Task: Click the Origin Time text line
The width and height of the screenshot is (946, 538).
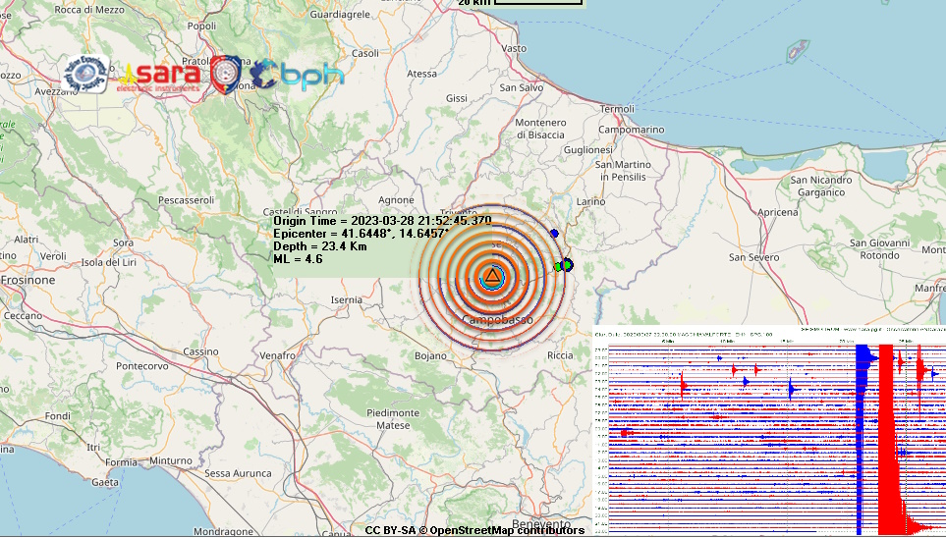Action: click(x=382, y=221)
